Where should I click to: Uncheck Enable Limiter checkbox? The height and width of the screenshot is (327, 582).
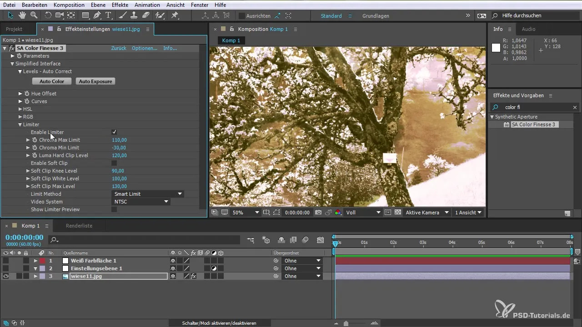(x=114, y=132)
